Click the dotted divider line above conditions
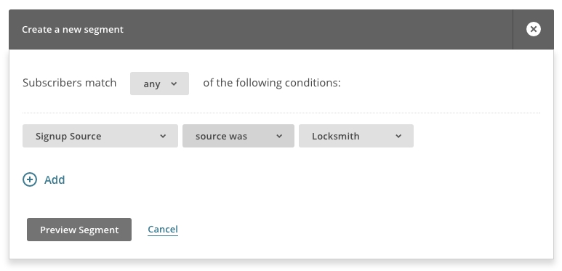562x271 pixels. 281,113
